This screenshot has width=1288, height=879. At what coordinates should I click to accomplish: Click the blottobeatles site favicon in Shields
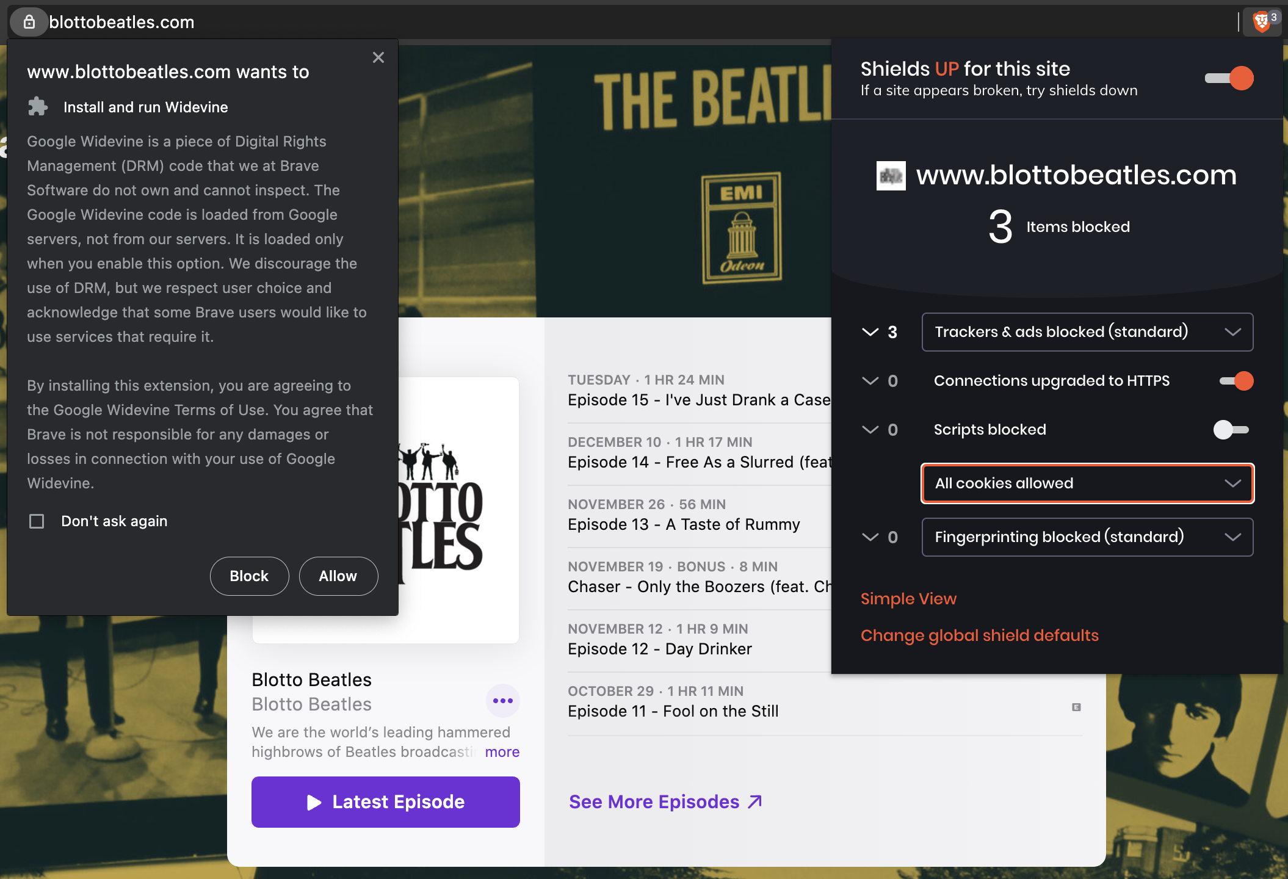point(891,176)
